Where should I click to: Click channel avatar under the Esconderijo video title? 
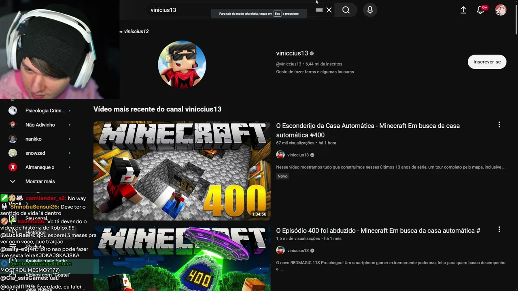[x=280, y=155]
